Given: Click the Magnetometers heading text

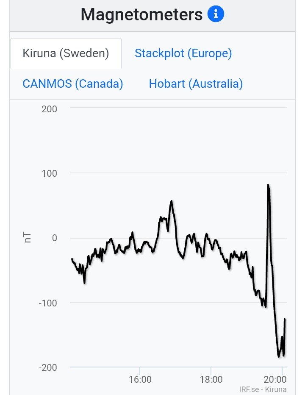Looking at the screenshot, I should tap(141, 15).
